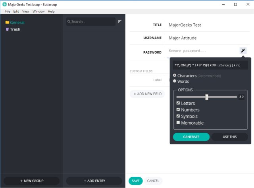Image resolution: width=254 pixels, height=188 pixels.
Task: Click the NEW GROUP button
Action: coord(32,181)
